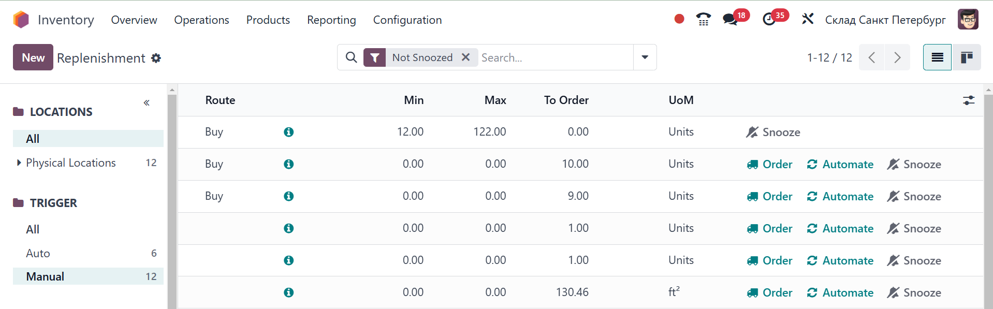Switch to list view

point(937,57)
